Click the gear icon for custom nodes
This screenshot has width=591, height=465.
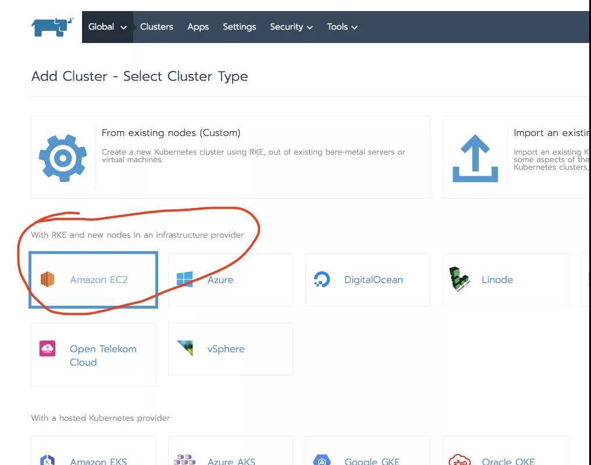[x=63, y=158]
